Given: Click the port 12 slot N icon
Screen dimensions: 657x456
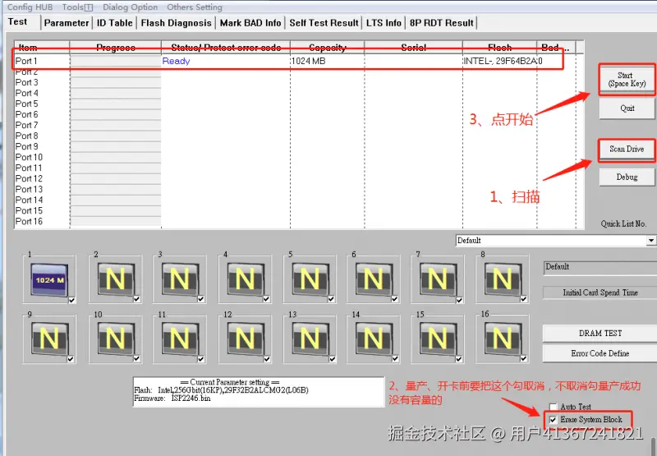Looking at the screenshot, I should point(246,339).
